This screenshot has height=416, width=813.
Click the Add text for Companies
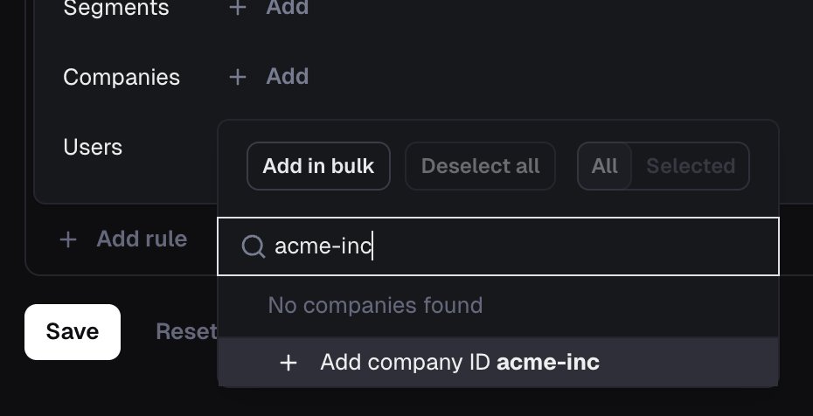pos(288,77)
